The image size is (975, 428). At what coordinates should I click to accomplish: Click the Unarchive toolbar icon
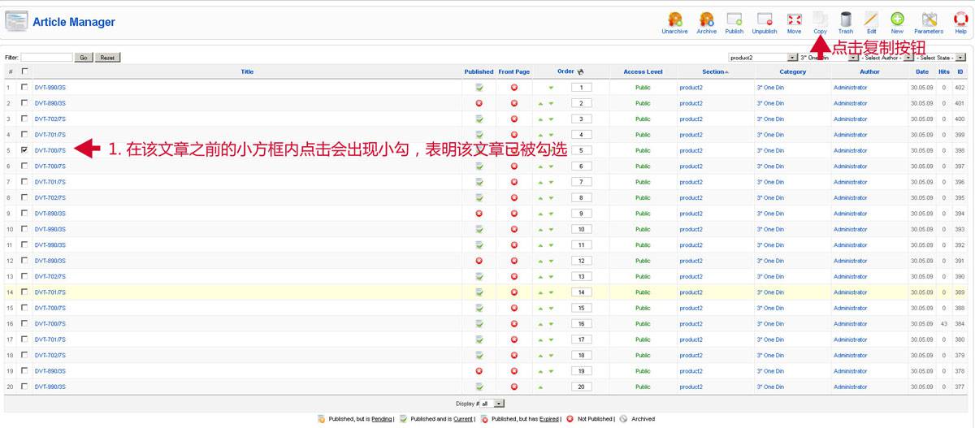pyautogui.click(x=674, y=19)
